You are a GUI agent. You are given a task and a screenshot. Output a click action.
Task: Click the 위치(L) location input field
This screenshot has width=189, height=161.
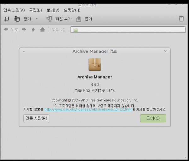[128, 30]
